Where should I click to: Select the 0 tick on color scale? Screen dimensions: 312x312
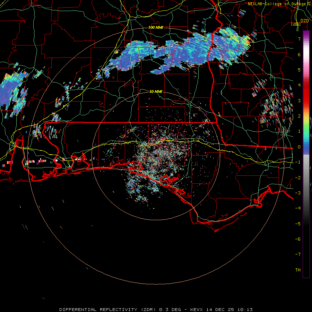(x=299, y=147)
